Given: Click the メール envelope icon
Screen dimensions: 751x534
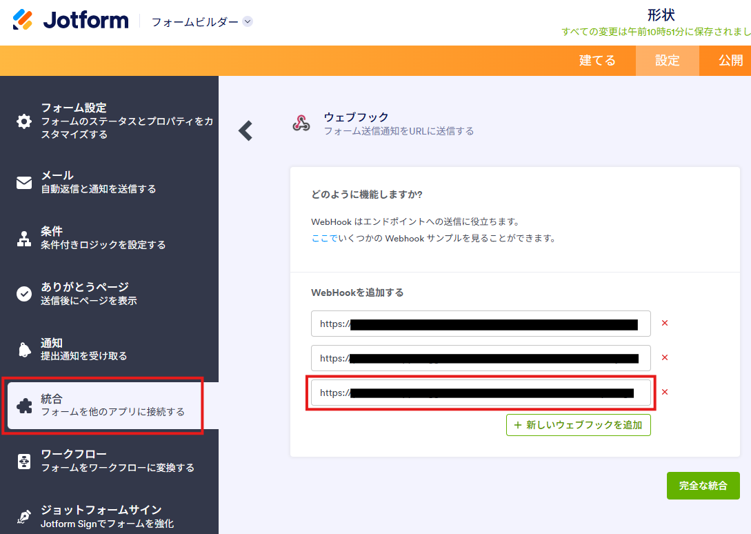Looking at the screenshot, I should click(24, 183).
